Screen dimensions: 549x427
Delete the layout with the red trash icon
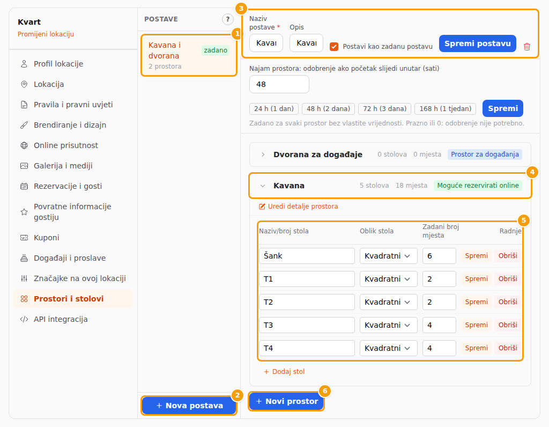(526, 47)
